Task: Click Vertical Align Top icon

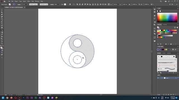Action: [x=85, y=4]
